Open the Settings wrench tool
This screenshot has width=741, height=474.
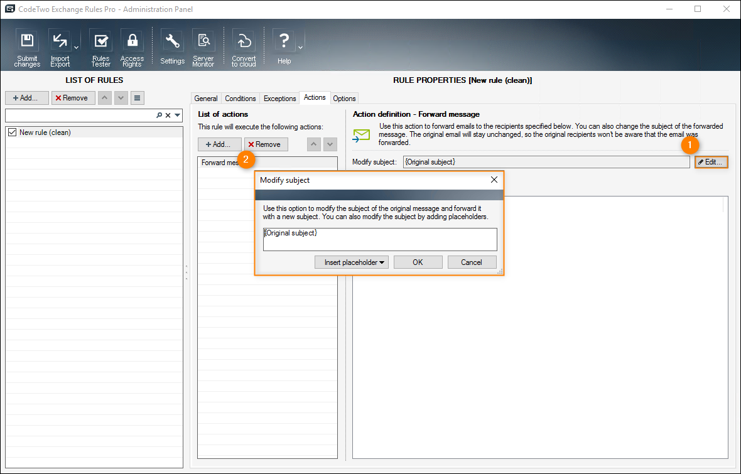(x=173, y=48)
